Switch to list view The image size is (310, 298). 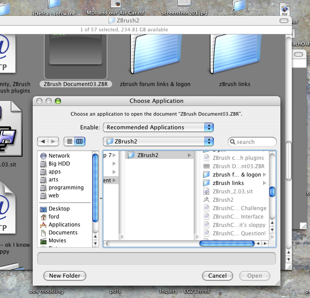pos(69,141)
